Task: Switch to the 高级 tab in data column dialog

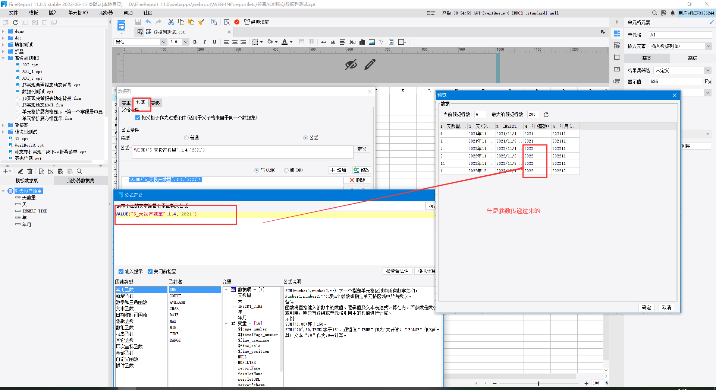Action: pyautogui.click(x=156, y=103)
